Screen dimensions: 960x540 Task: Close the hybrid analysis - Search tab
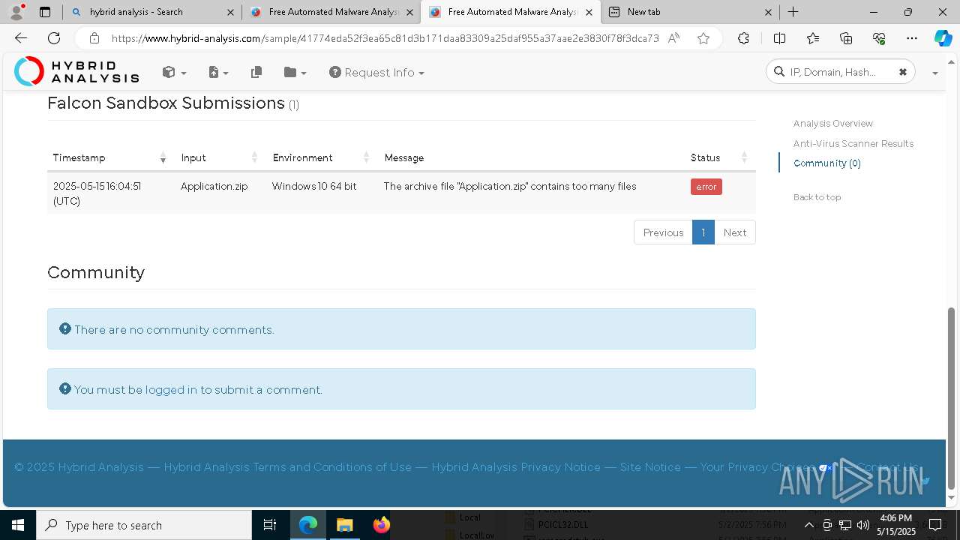[230, 12]
